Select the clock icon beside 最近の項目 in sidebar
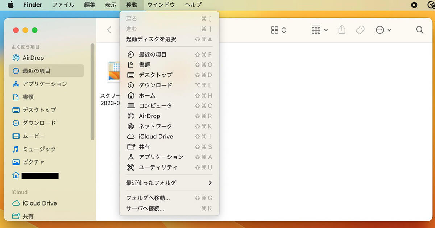435x228 pixels. (16, 71)
